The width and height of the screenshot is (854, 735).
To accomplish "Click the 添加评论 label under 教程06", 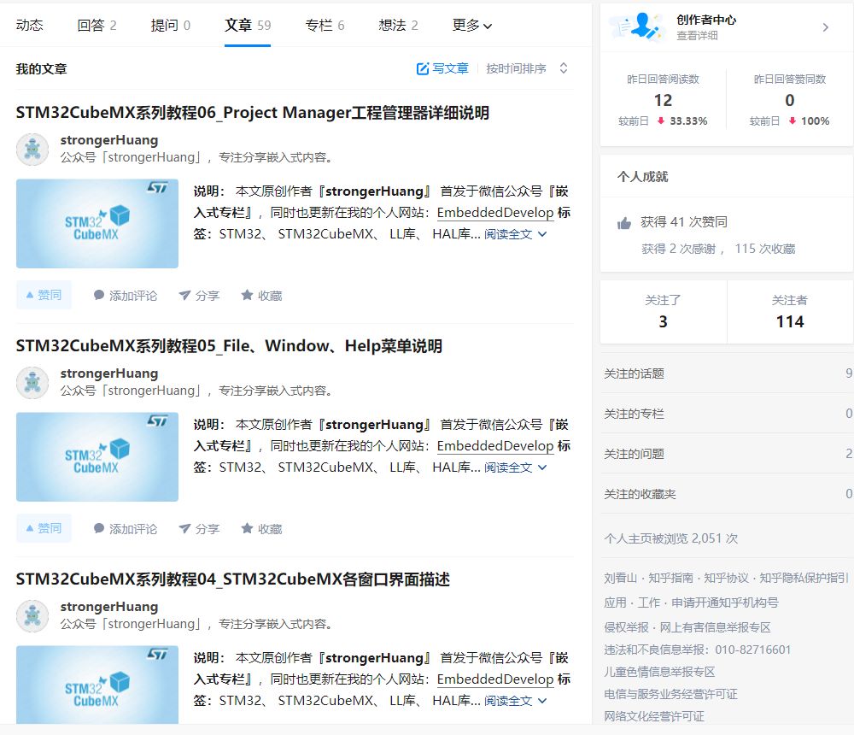I will [x=133, y=296].
